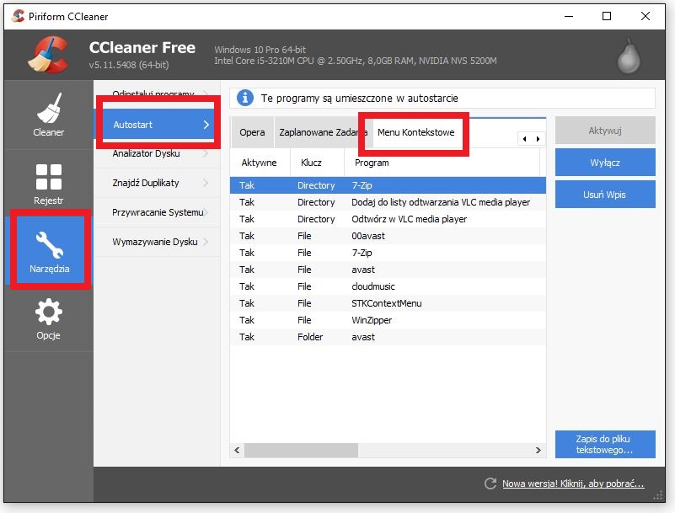
Task: Click the Wyłącz button
Action: (x=605, y=163)
